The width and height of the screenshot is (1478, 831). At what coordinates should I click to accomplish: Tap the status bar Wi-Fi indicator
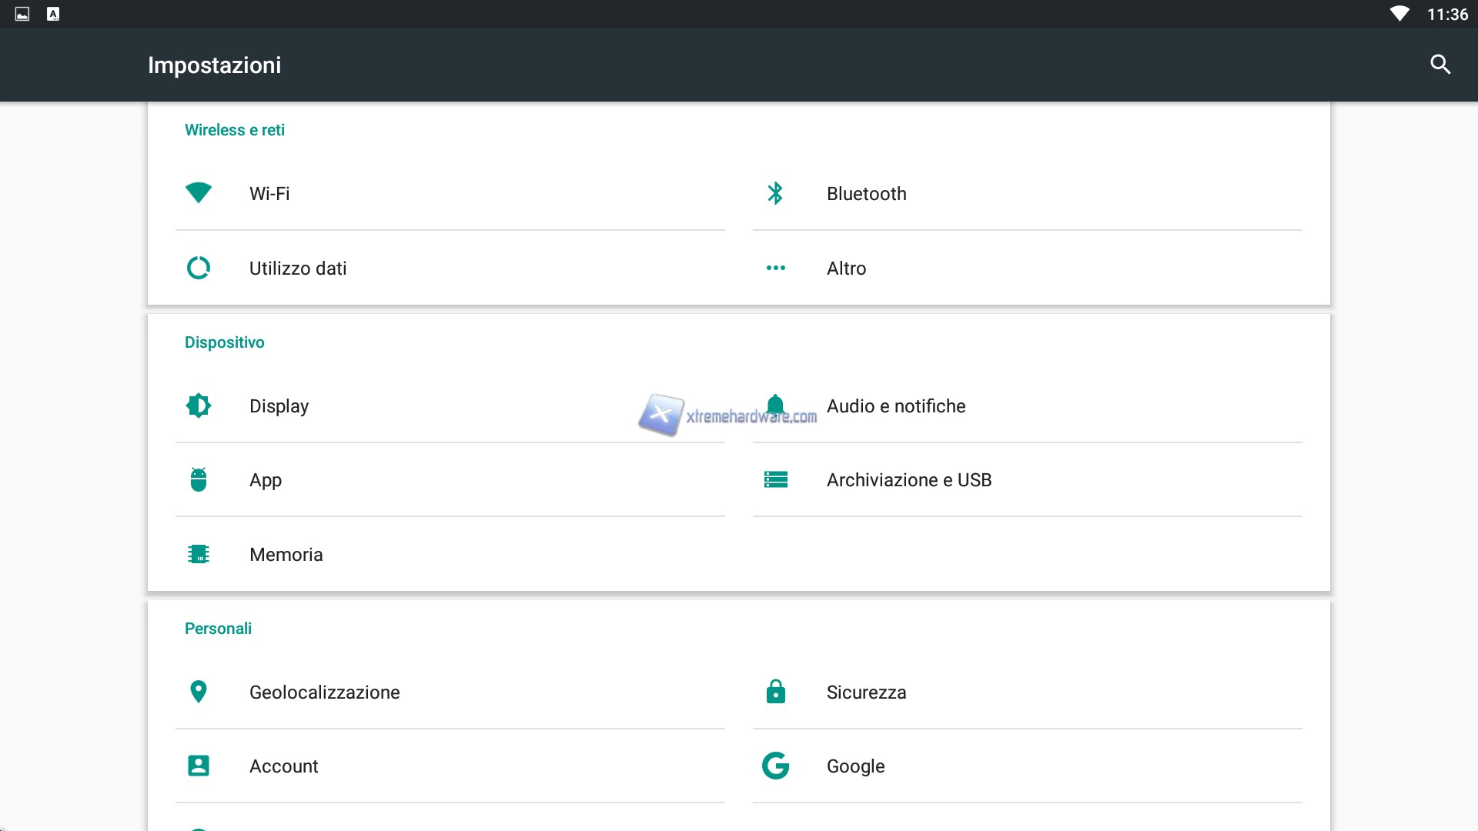(1399, 14)
